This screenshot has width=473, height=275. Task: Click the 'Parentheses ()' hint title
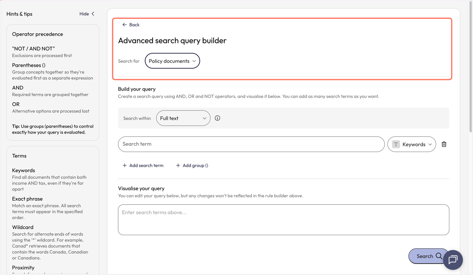29,65
